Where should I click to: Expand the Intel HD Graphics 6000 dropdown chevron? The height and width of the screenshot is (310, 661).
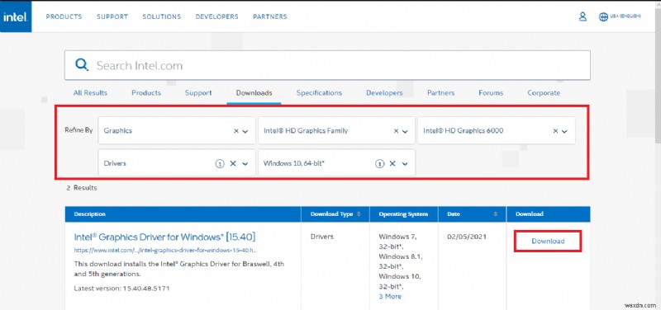point(564,131)
